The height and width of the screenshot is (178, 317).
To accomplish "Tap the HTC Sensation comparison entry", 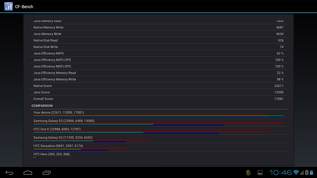I will click(158, 147).
